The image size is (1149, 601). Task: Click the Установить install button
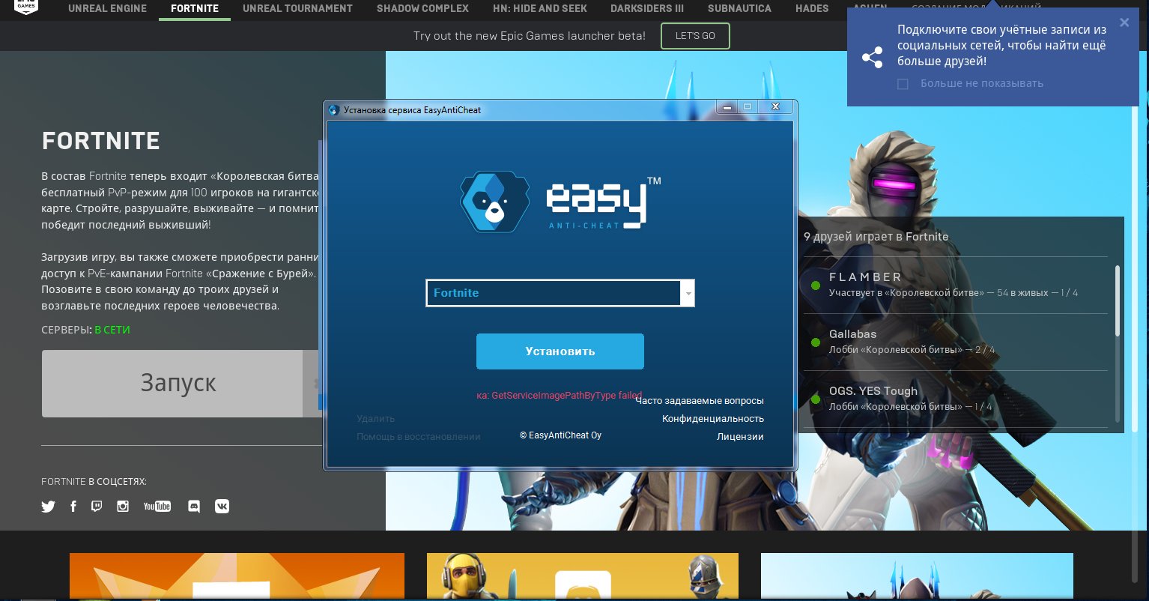pyautogui.click(x=560, y=351)
